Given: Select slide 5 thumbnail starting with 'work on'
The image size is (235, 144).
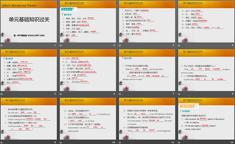Looking at the screenshot, I should (29, 70).
